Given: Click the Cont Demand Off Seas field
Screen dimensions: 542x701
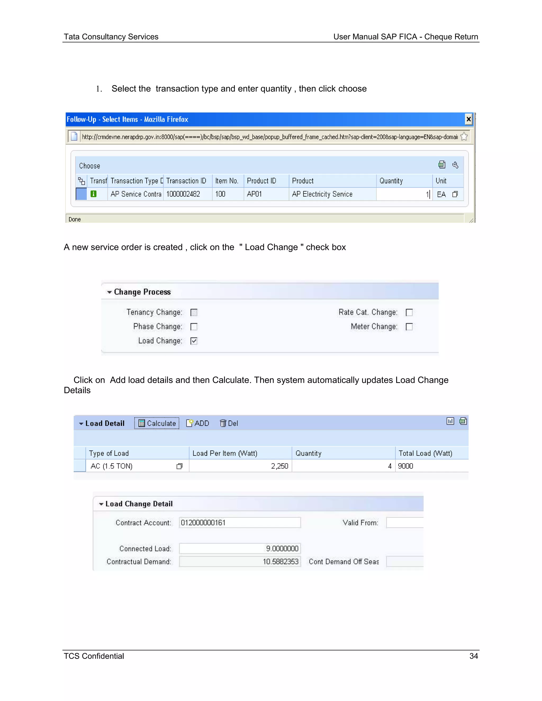Looking at the screenshot, I should pos(405,562).
